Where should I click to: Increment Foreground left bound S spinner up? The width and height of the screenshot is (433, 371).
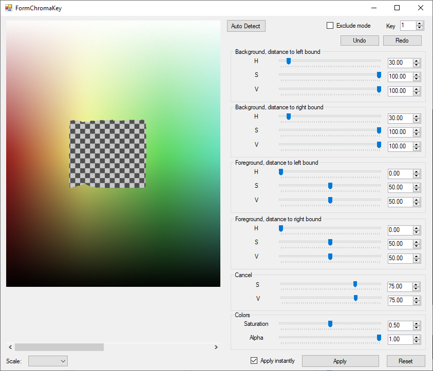pyautogui.click(x=417, y=186)
